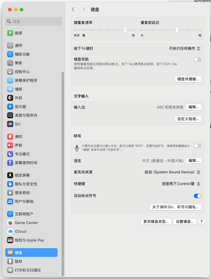Click the iCloud cloud icon

[10, 231]
